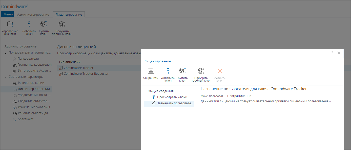
Task: Open Уведомления по эл. почте item
Action: 34,95
